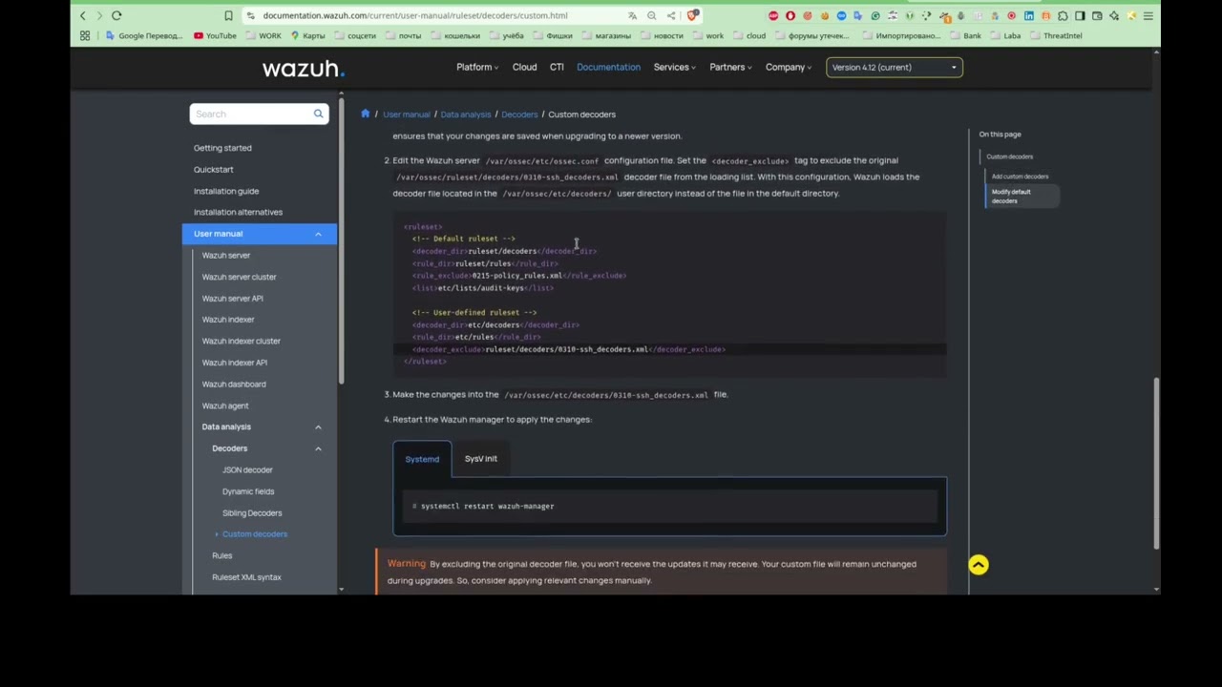Select the Systemd tab
The height and width of the screenshot is (687, 1222).
pyautogui.click(x=422, y=459)
